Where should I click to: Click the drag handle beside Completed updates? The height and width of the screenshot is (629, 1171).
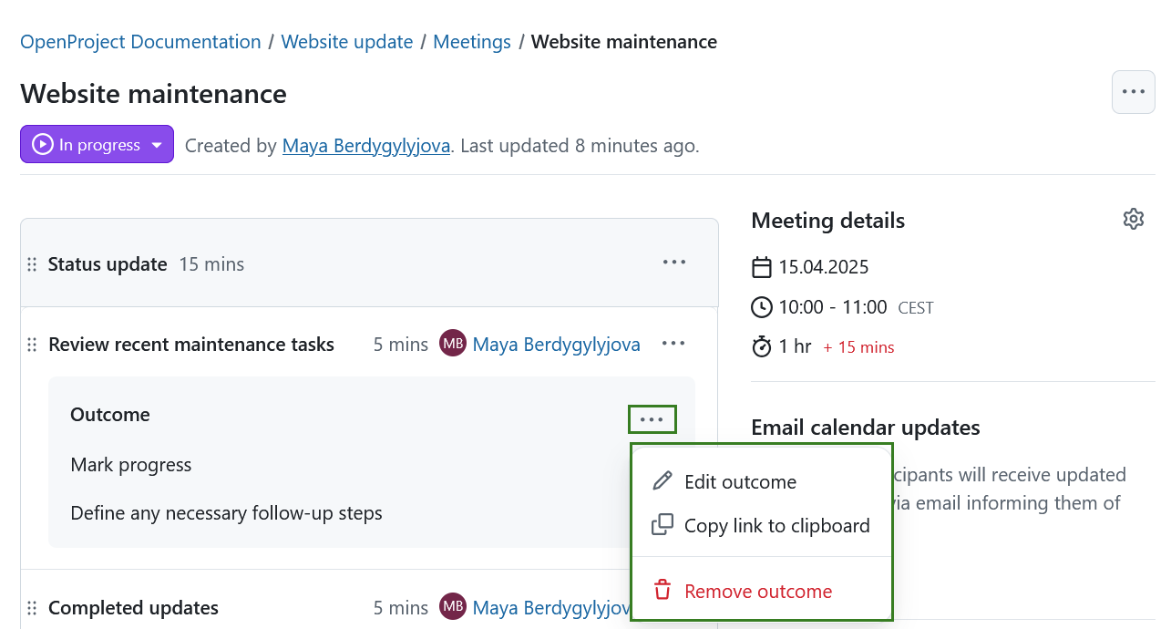[32, 607]
